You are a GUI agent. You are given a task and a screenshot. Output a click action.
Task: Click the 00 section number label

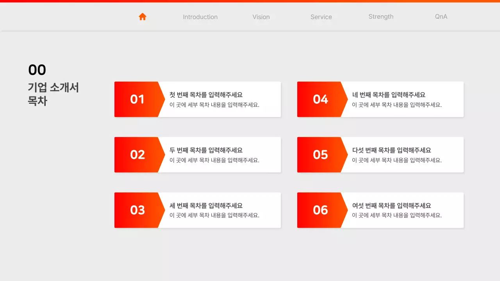click(x=37, y=70)
